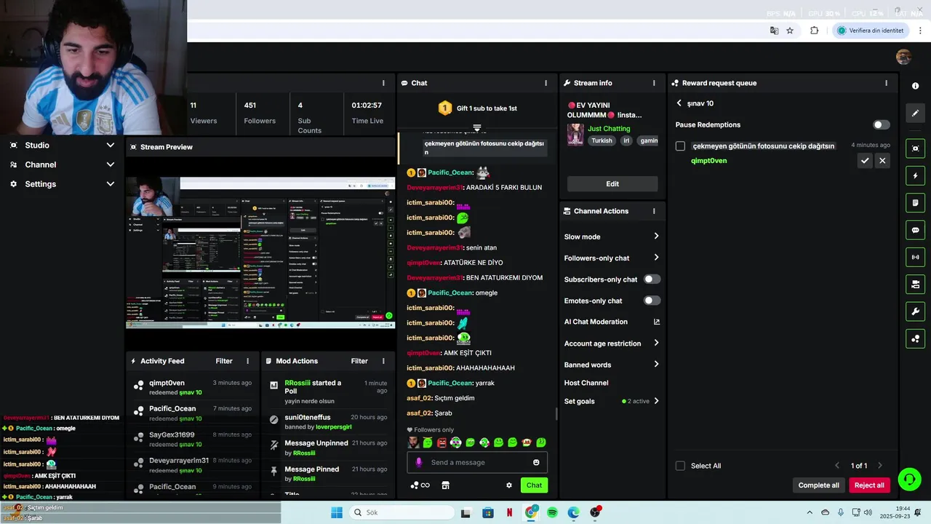931x524 pixels.
Task: Click translate page icon in address bar
Action: click(774, 31)
